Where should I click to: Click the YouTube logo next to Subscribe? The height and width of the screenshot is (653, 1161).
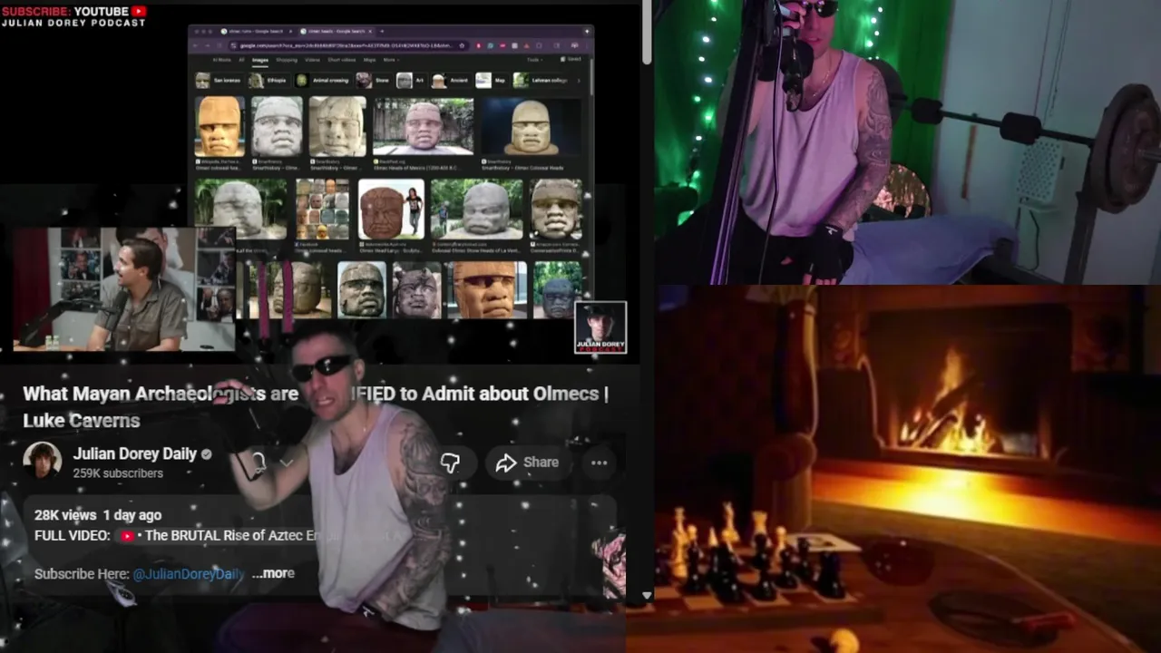coord(139,11)
